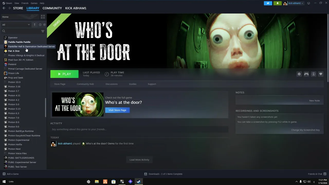
Task: Open the green notifications bell
Action: [x=278, y=3]
